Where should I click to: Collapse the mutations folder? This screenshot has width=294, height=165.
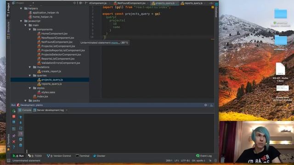(x=29, y=67)
